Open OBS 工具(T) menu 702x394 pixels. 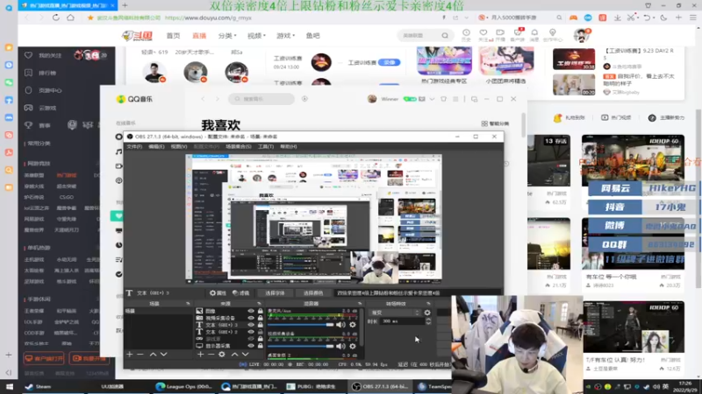tap(266, 146)
